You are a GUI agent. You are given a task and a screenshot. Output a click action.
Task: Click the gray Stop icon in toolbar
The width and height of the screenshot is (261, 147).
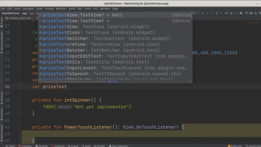click(x=235, y=13)
